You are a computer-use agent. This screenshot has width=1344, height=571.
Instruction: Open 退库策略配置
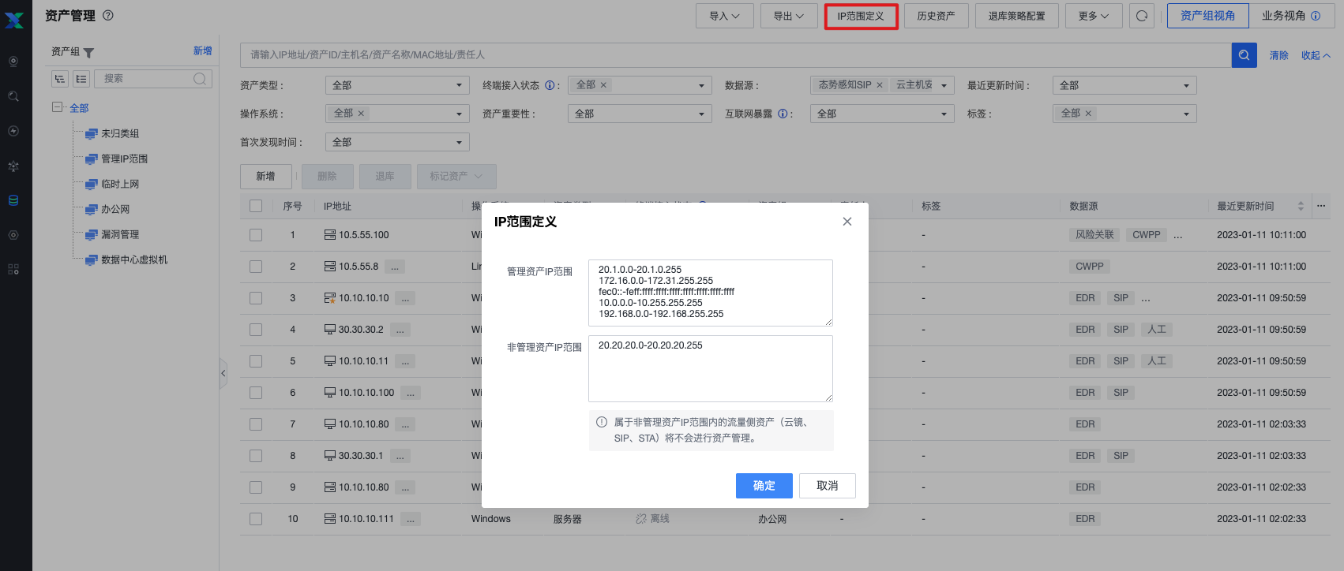click(1017, 16)
